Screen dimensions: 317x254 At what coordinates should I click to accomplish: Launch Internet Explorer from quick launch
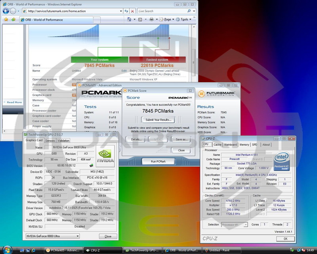[34, 250]
